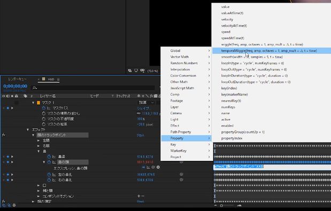Toggle keyframe diamond on マスクパス row
Screen dimensions: 331x211
click(8, 108)
